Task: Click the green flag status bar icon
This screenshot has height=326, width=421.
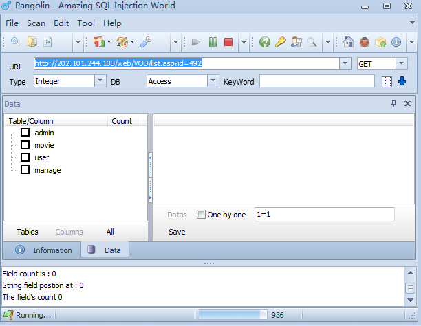Action: (8, 315)
